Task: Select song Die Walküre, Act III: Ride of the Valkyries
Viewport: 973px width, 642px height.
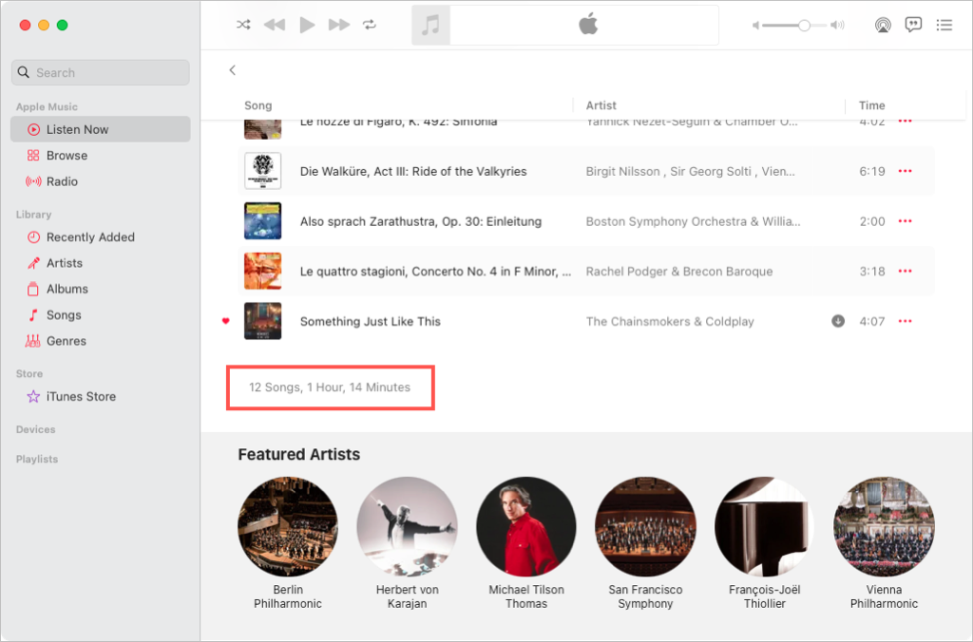Action: (x=413, y=172)
